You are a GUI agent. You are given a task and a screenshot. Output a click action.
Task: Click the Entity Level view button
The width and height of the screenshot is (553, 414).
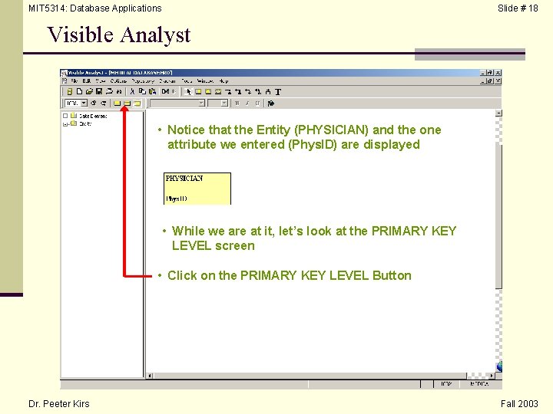pyautogui.click(x=117, y=103)
